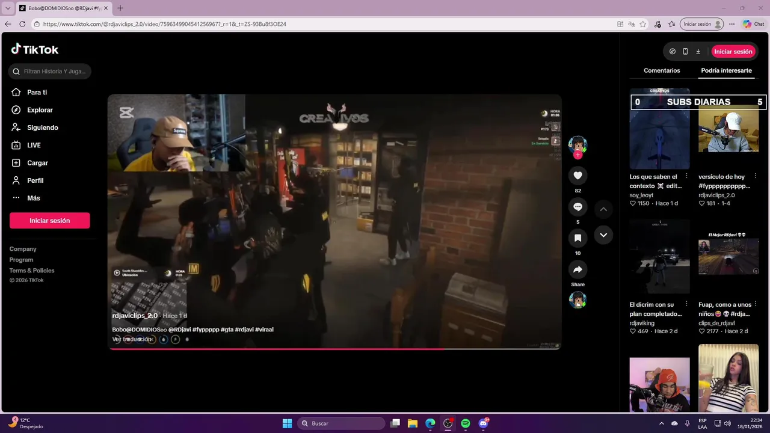Open 'versículo de hoy' video thumbnail

[x=728, y=129]
